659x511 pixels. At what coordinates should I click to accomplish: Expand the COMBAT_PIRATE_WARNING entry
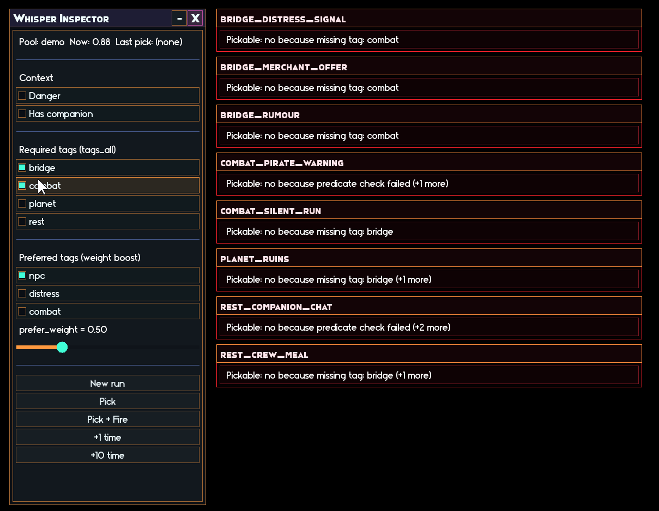(x=429, y=163)
